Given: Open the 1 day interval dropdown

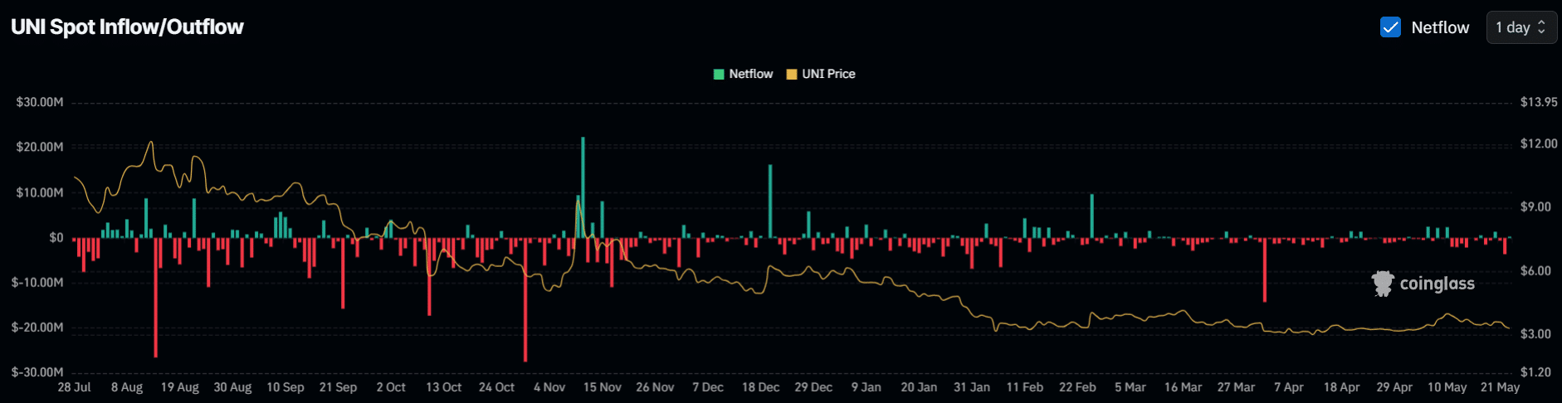Looking at the screenshot, I should coord(1521,27).
